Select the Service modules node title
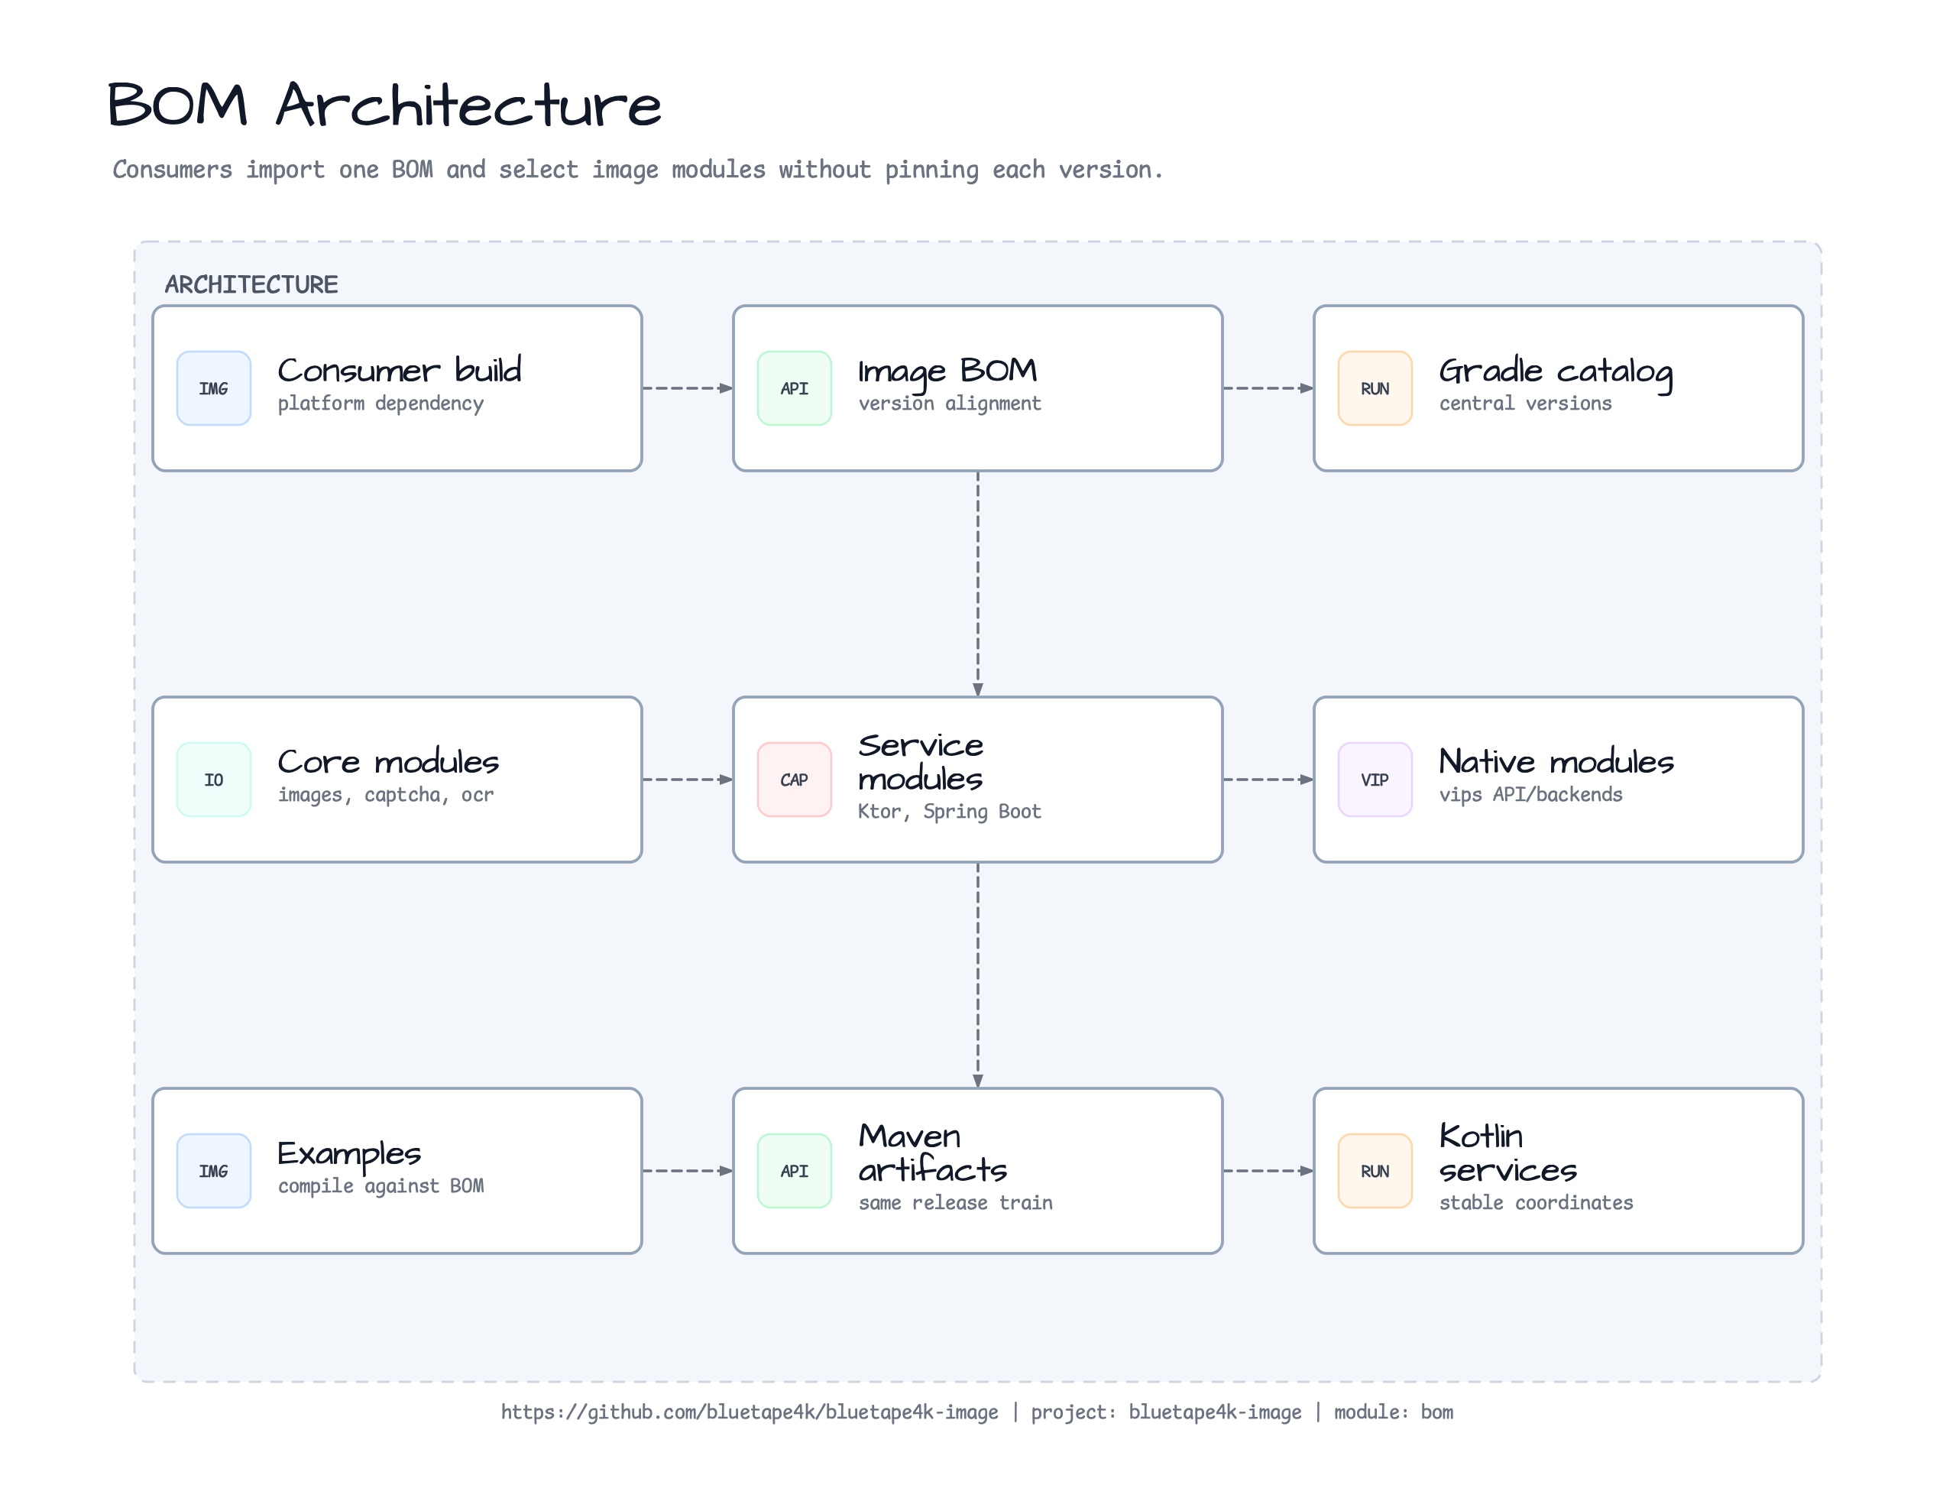This screenshot has height=1498, width=1956. point(920,763)
